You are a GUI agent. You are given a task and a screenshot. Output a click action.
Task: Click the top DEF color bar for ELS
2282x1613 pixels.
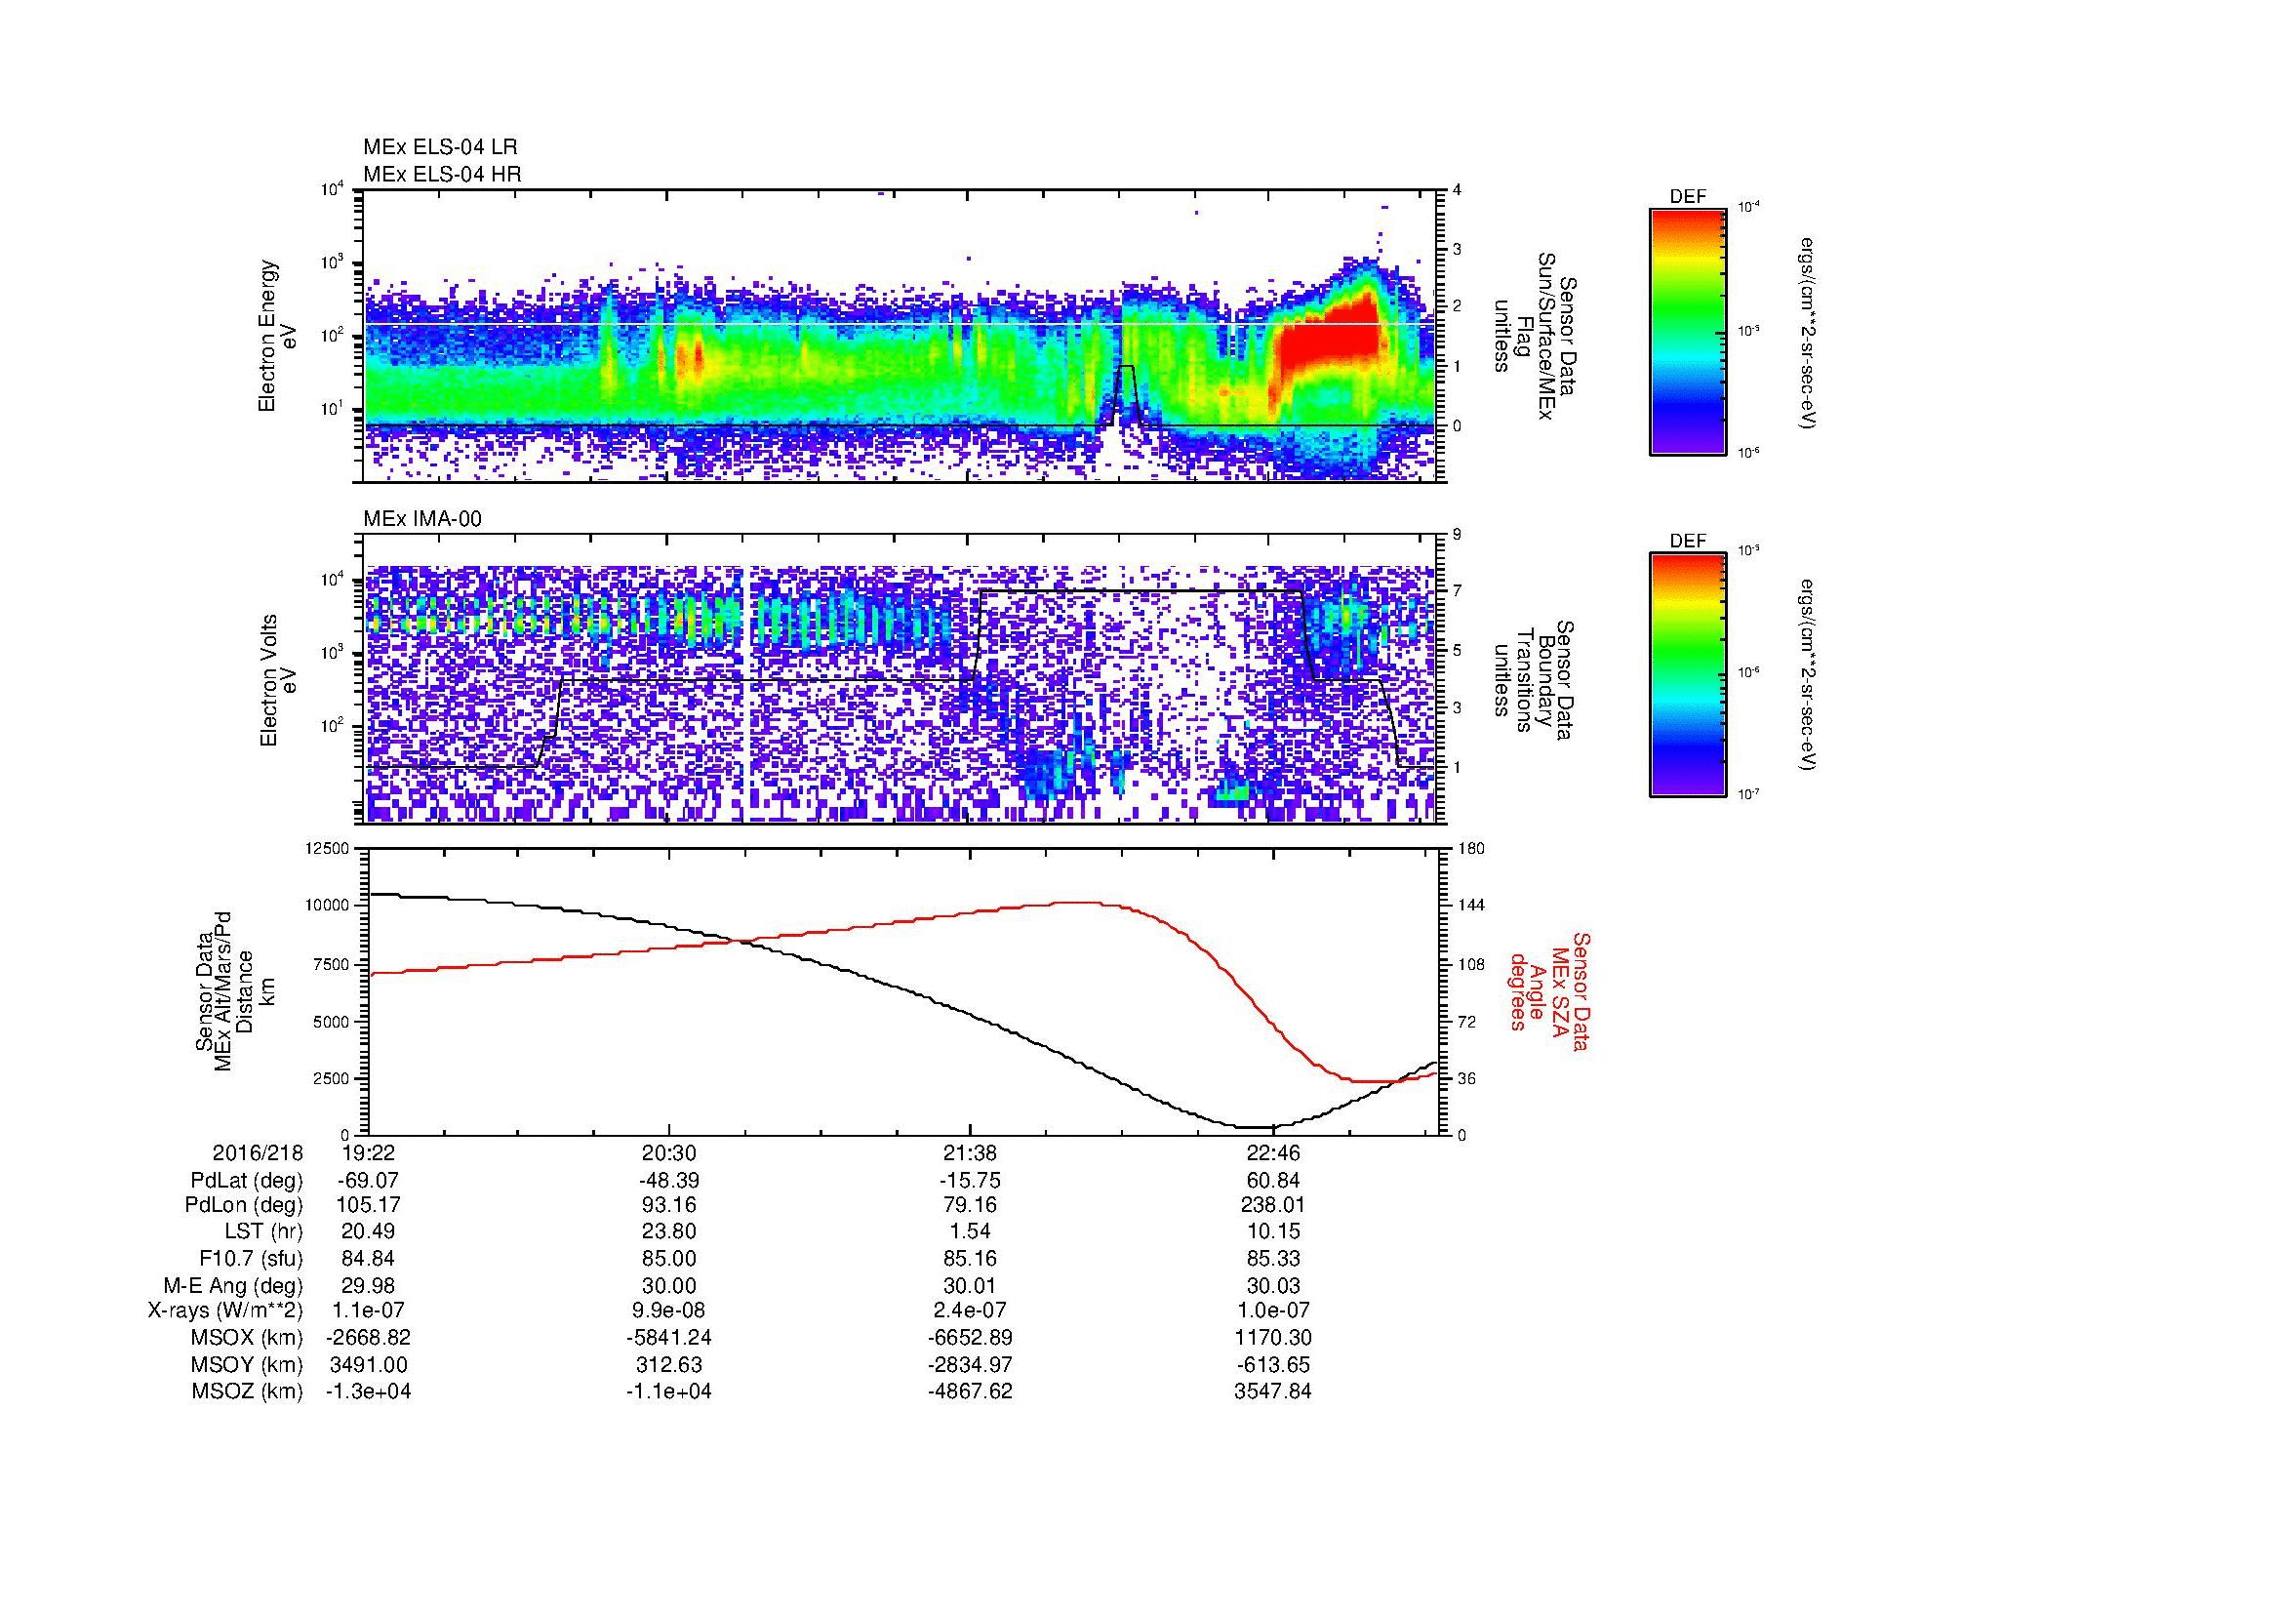[1687, 331]
